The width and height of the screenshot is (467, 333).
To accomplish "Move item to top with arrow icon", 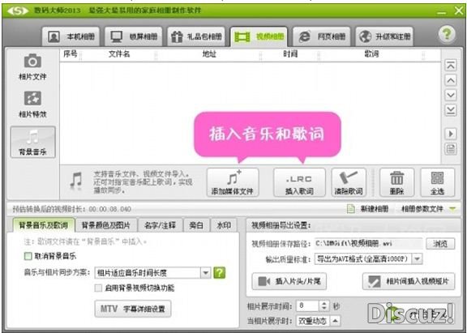I will click(451, 65).
